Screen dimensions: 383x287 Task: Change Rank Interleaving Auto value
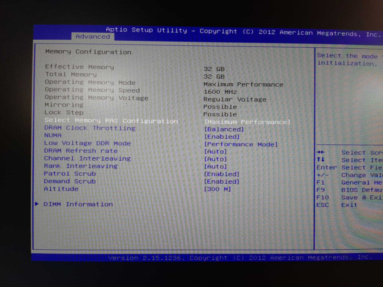pos(215,166)
